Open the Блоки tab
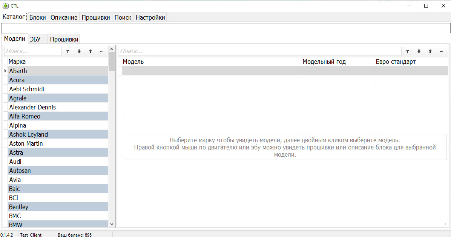 coord(38,17)
